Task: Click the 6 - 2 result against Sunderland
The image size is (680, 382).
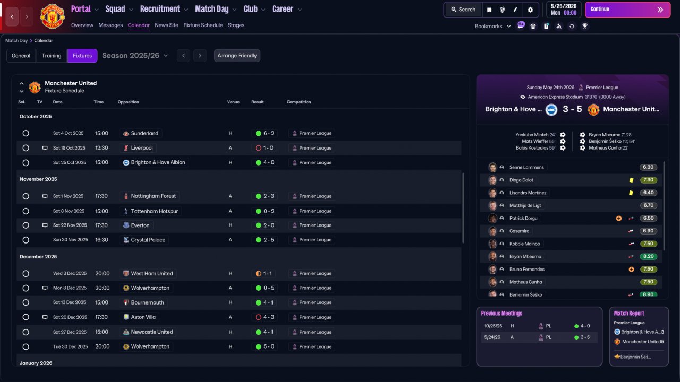Action: 265,133
